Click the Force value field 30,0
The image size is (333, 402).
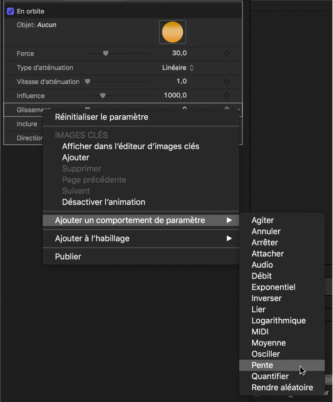[x=179, y=53]
